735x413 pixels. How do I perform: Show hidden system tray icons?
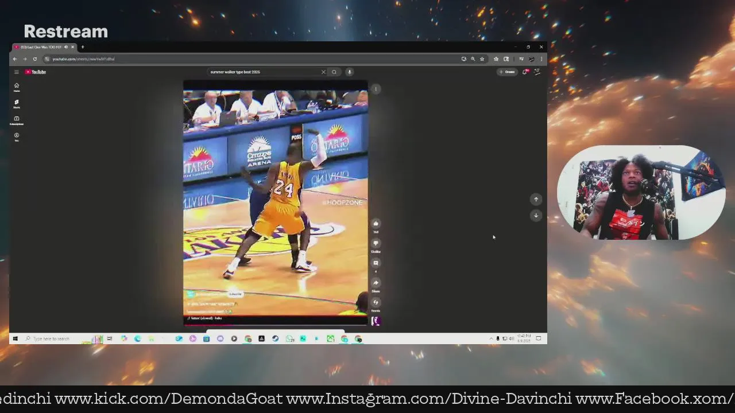[491, 339]
